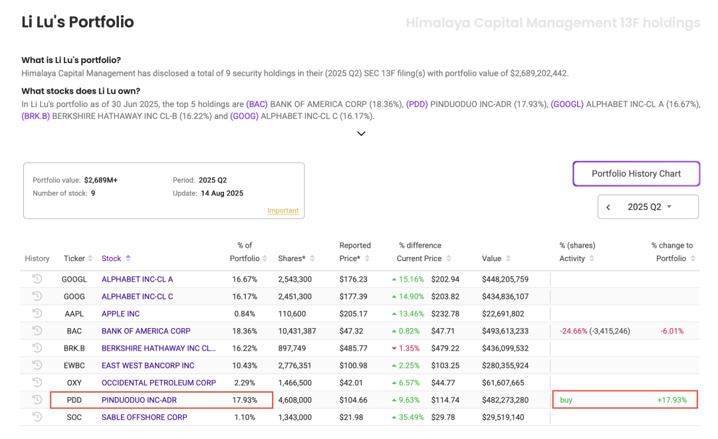Select the SOC ticker cell

tap(74, 417)
